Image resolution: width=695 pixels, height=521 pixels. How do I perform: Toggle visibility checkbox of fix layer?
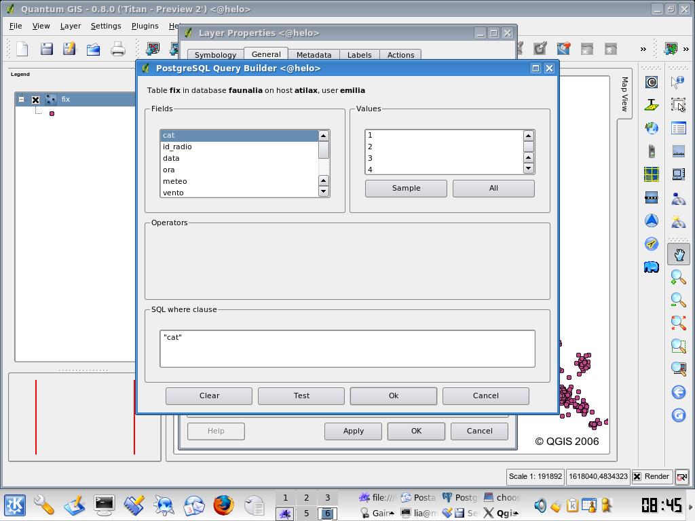pyautogui.click(x=36, y=100)
